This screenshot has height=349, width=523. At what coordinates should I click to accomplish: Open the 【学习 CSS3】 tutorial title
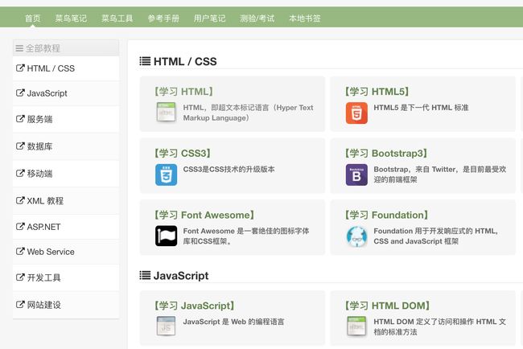[x=182, y=154]
